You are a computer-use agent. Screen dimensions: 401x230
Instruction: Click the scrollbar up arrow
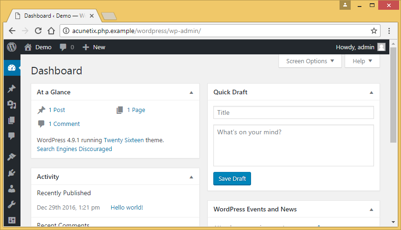[394, 43]
